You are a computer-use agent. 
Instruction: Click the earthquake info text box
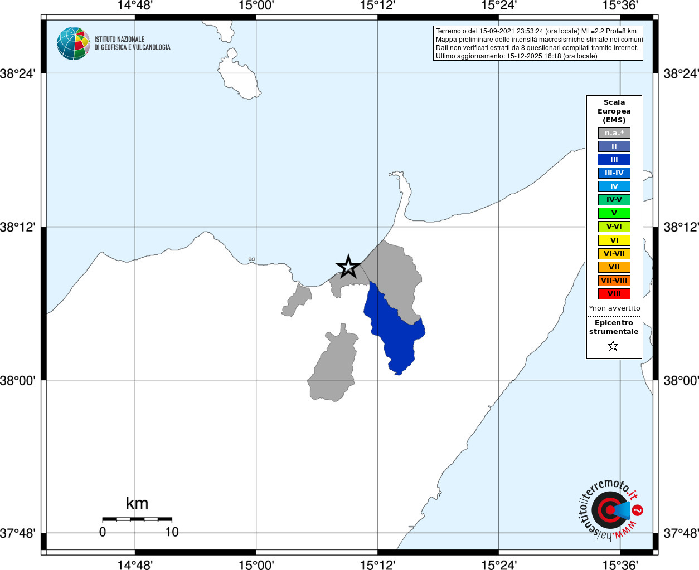(x=538, y=43)
